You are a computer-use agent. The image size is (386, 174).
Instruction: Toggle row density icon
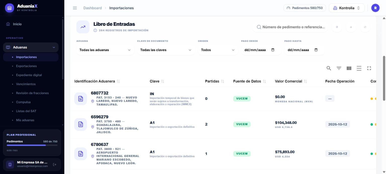[359, 68]
